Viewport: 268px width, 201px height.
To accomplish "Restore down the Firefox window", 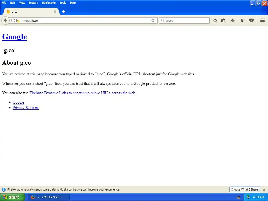I will click(259, 3).
